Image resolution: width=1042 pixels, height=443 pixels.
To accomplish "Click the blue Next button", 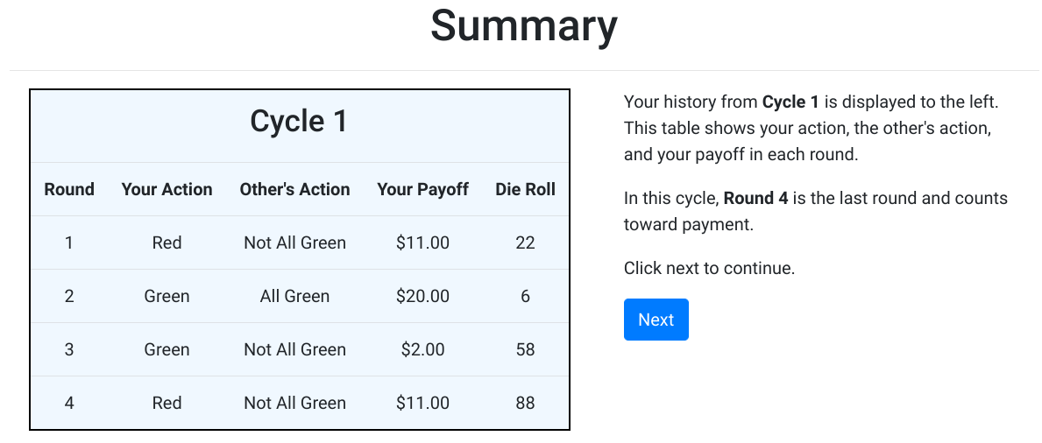I will point(656,320).
